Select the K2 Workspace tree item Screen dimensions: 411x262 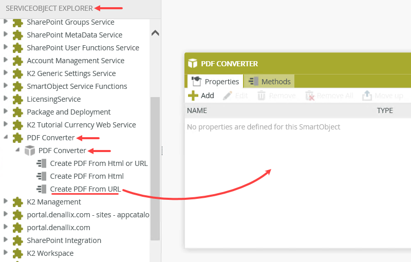(50, 253)
